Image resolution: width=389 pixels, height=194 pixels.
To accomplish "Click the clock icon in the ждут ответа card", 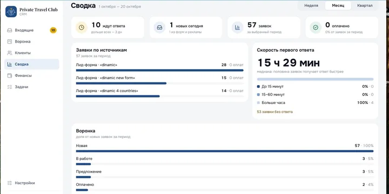I will pyautogui.click(x=82, y=27).
